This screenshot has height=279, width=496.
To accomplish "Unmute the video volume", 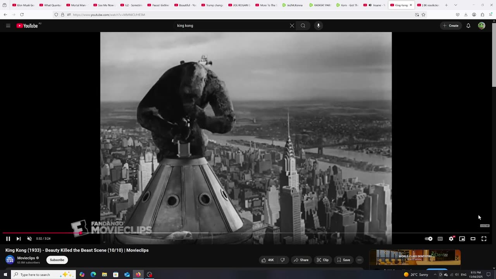I will 29,239.
